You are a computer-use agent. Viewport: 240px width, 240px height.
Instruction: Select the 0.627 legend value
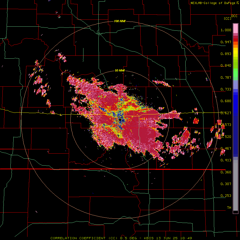(226, 113)
